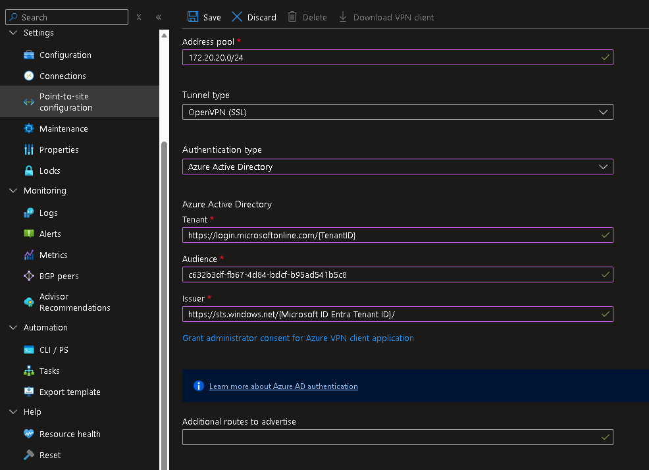Click the Export template icon
This screenshot has width=649, height=470.
click(x=29, y=392)
